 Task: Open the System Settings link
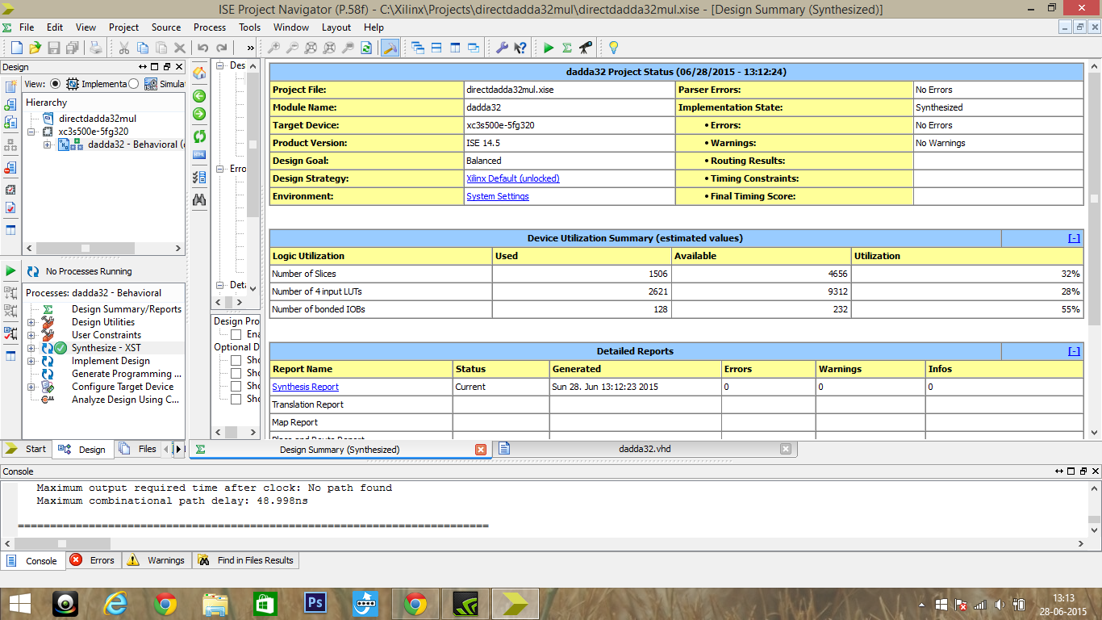[x=498, y=196]
